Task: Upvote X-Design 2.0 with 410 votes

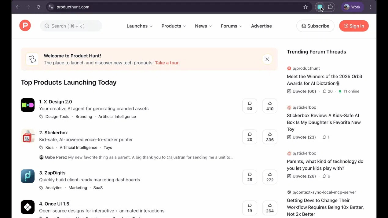Action: point(270,106)
